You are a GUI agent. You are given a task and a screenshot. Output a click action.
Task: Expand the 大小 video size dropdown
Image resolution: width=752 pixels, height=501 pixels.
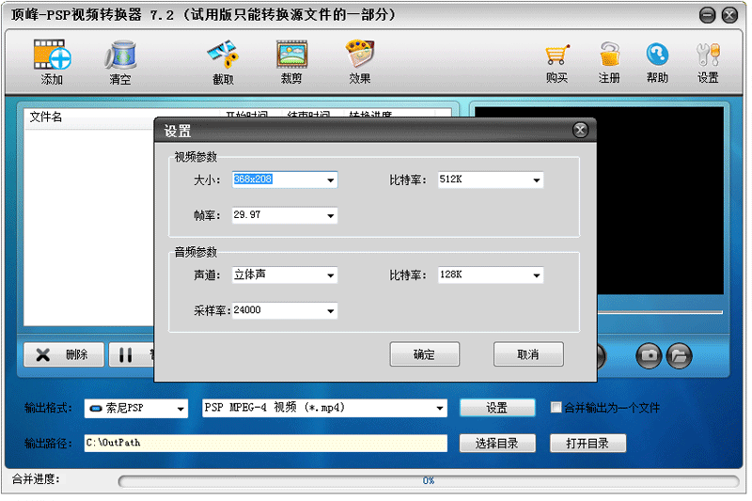(x=331, y=180)
